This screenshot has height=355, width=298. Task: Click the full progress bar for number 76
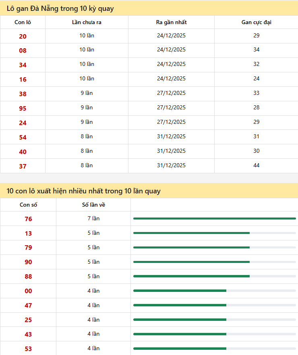[x=214, y=218]
